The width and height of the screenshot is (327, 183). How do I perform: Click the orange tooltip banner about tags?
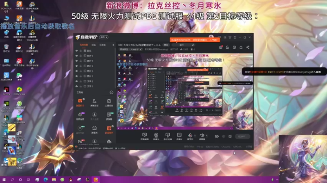(195, 39)
